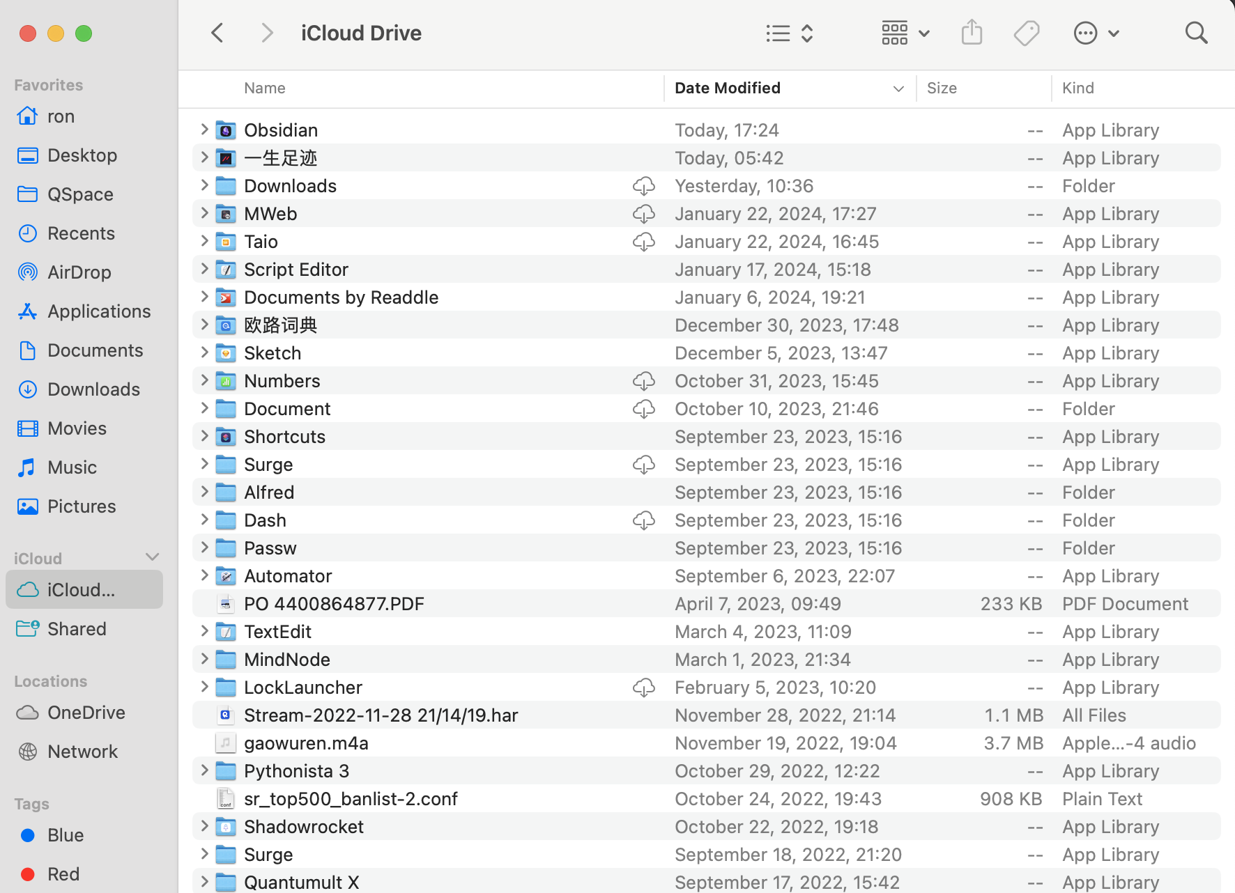Open Movies in the sidebar
The image size is (1235, 893).
point(84,428)
